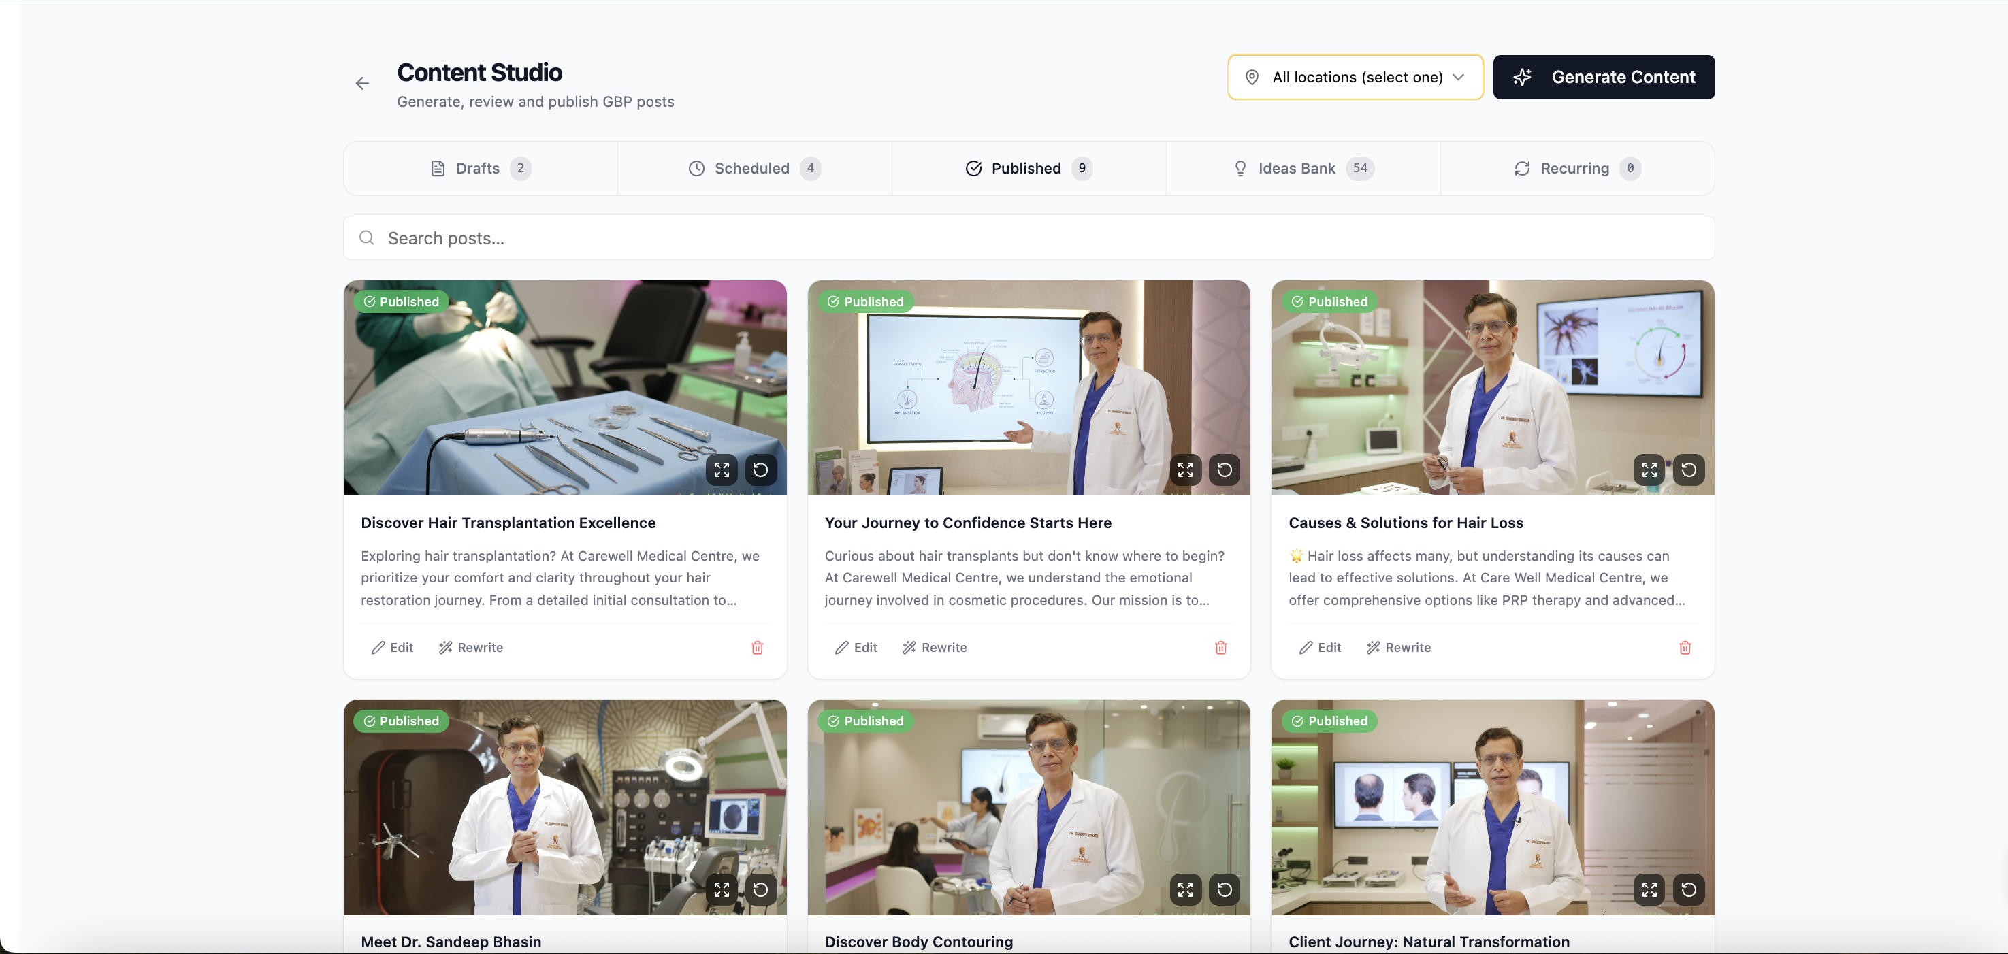Expand the Meet Dr. Sandeep Bhasin regenerate option
Viewport: 2008px width, 954px height.
coord(761,889)
